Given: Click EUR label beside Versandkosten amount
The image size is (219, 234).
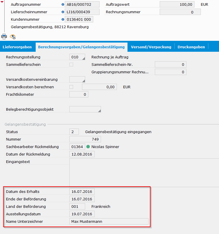Looking at the screenshot, I should tap(127, 87).
